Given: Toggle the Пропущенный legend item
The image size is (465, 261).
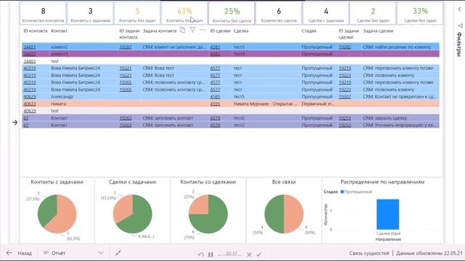Looking at the screenshot, I should 356,191.
